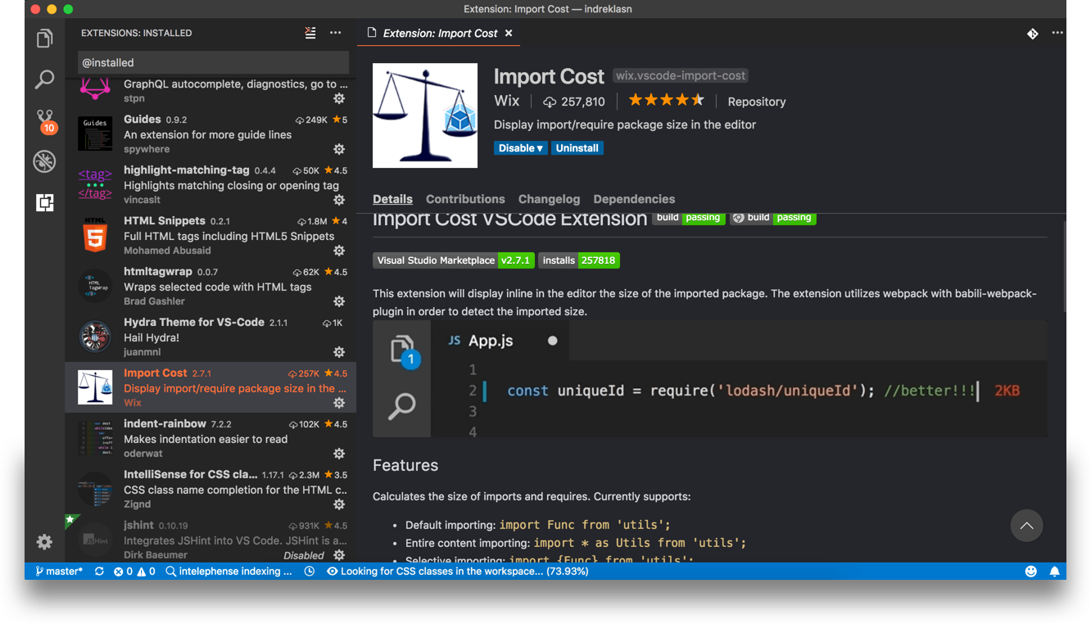Image resolution: width=1091 pixels, height=624 pixels.
Task: Open the gear menu for the disabled jshint extension
Action: 339,554
